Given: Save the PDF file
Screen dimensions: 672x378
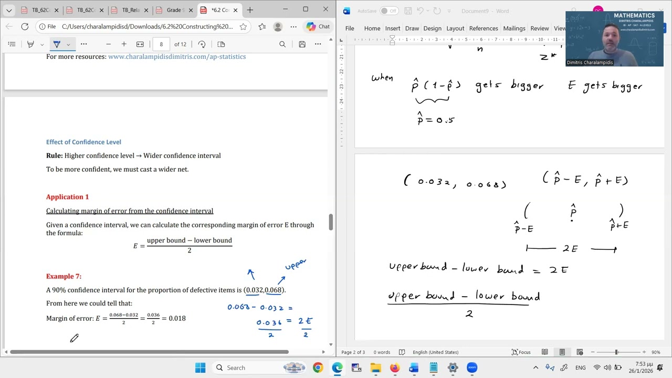Looking at the screenshot, I should (x=302, y=44).
